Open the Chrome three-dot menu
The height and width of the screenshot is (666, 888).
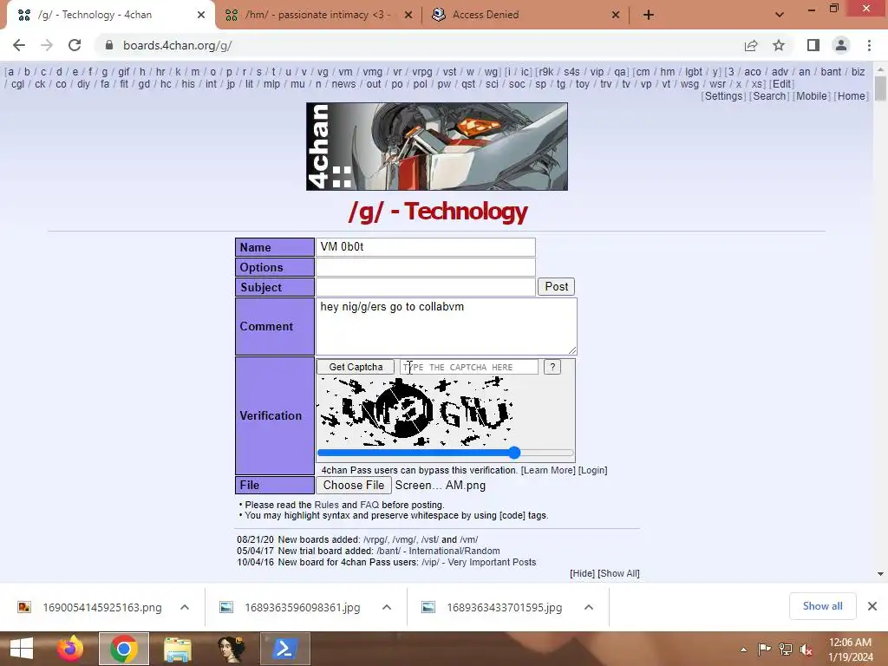pyautogui.click(x=869, y=45)
